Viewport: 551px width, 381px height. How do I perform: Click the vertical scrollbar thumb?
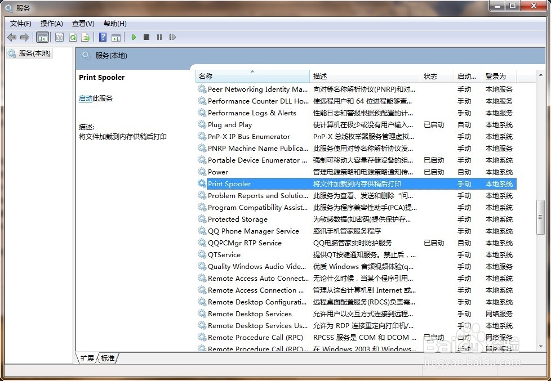point(540,217)
